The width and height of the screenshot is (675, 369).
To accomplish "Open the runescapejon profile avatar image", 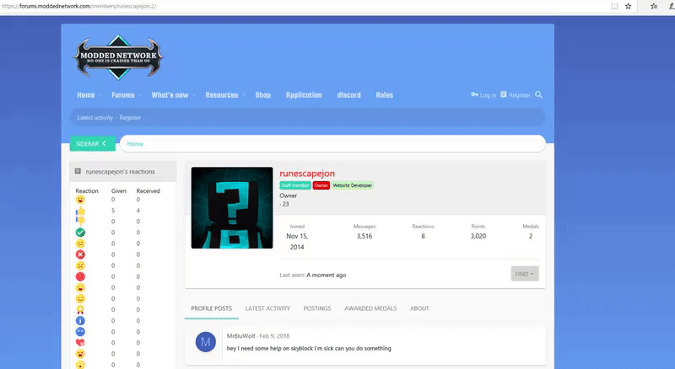I will (232, 208).
